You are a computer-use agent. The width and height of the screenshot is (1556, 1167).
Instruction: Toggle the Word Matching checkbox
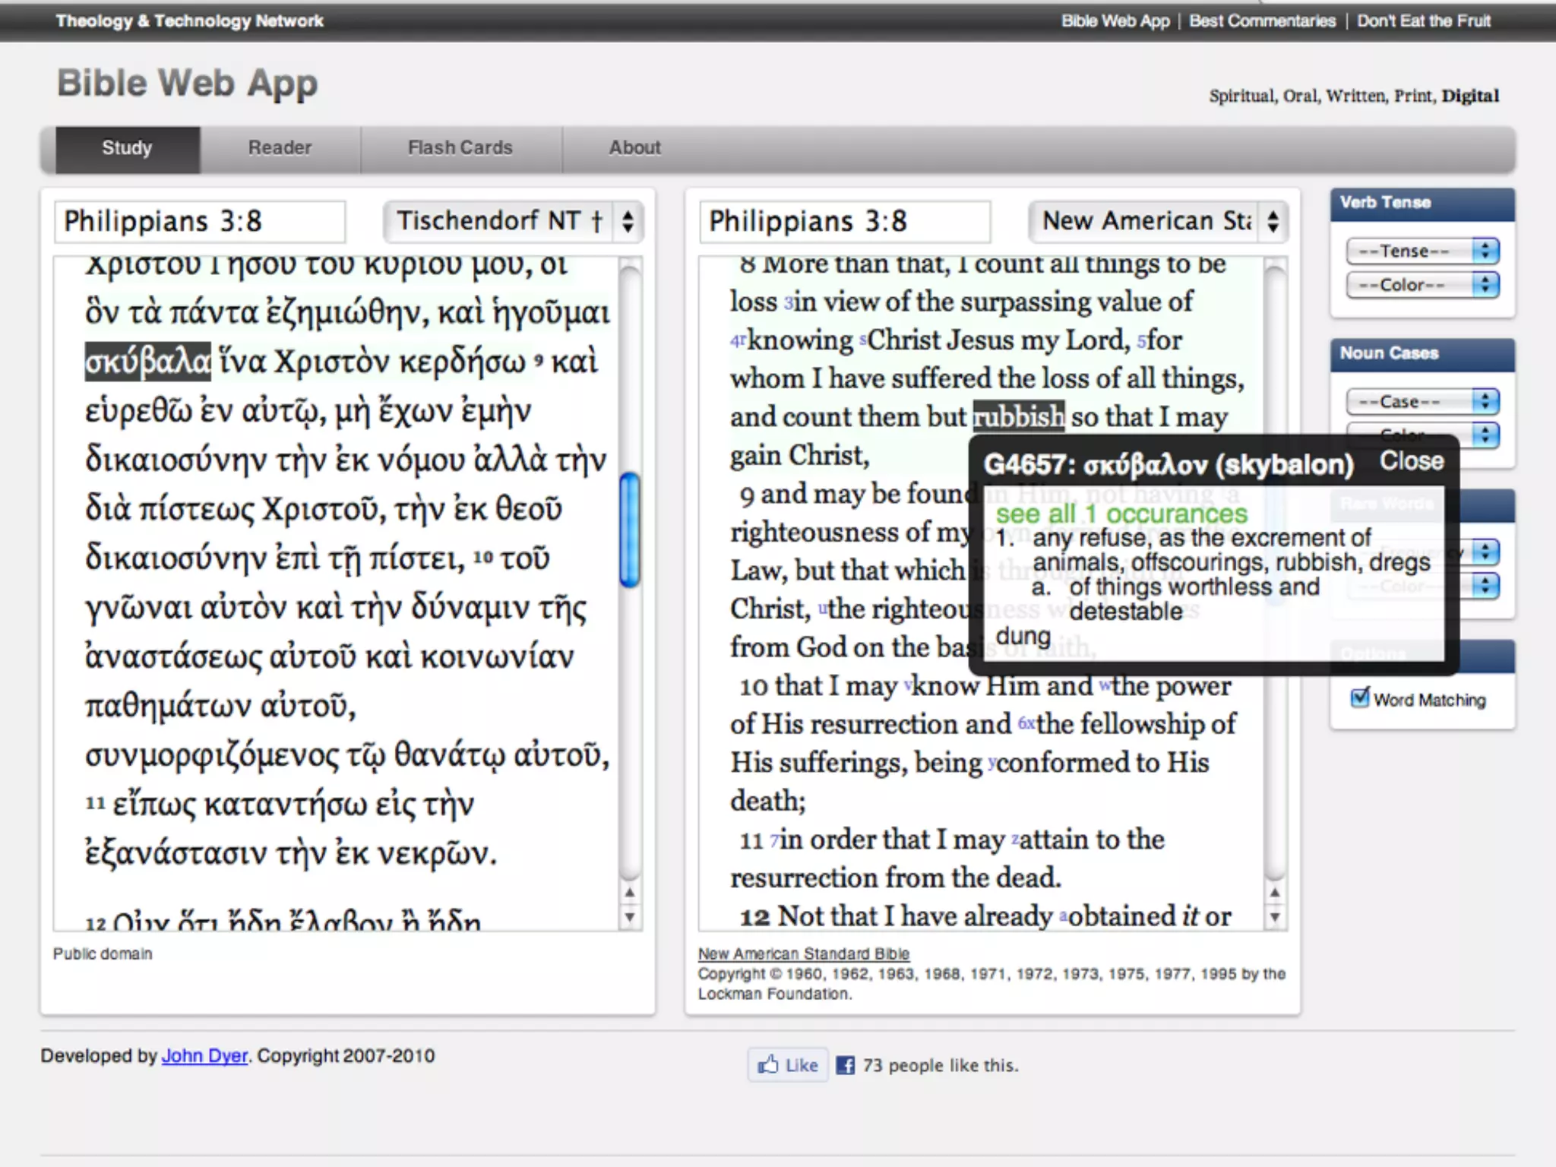pyautogui.click(x=1360, y=697)
